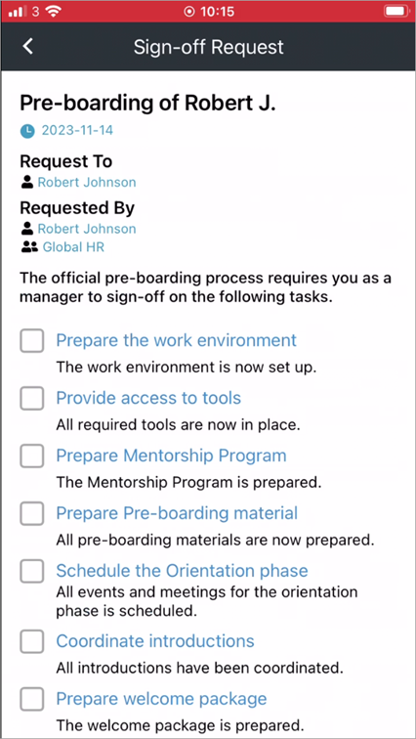Check the Prepare Pre-boarding material box

(x=32, y=513)
